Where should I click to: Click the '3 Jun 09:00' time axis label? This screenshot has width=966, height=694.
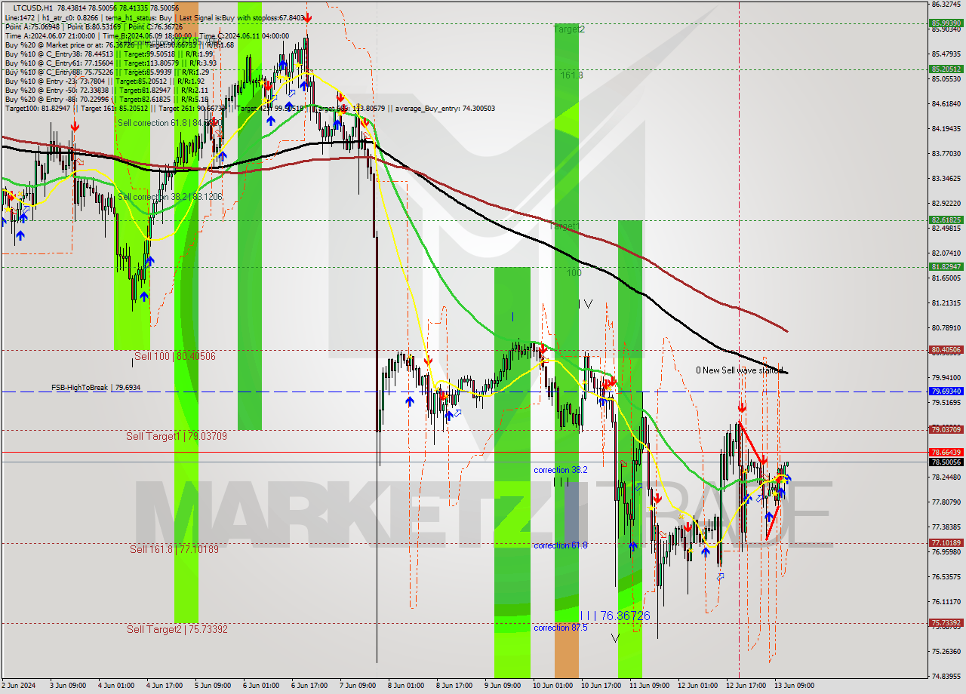(x=68, y=686)
